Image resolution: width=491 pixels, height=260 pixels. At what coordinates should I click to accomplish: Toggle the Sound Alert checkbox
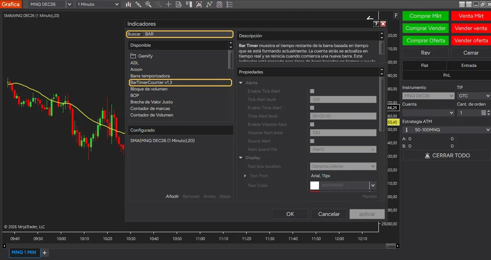click(312, 141)
